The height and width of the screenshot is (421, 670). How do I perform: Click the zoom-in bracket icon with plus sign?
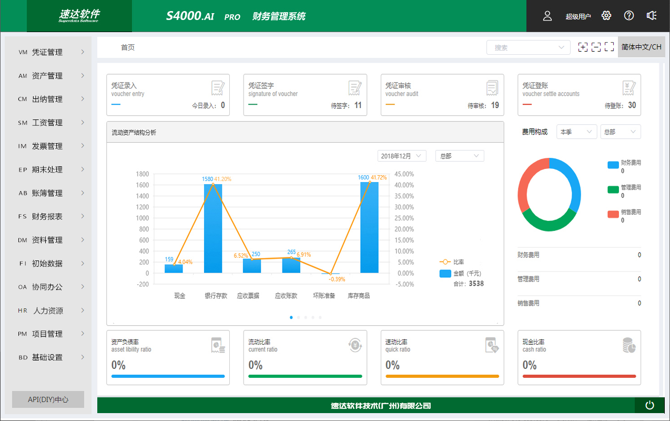(583, 47)
